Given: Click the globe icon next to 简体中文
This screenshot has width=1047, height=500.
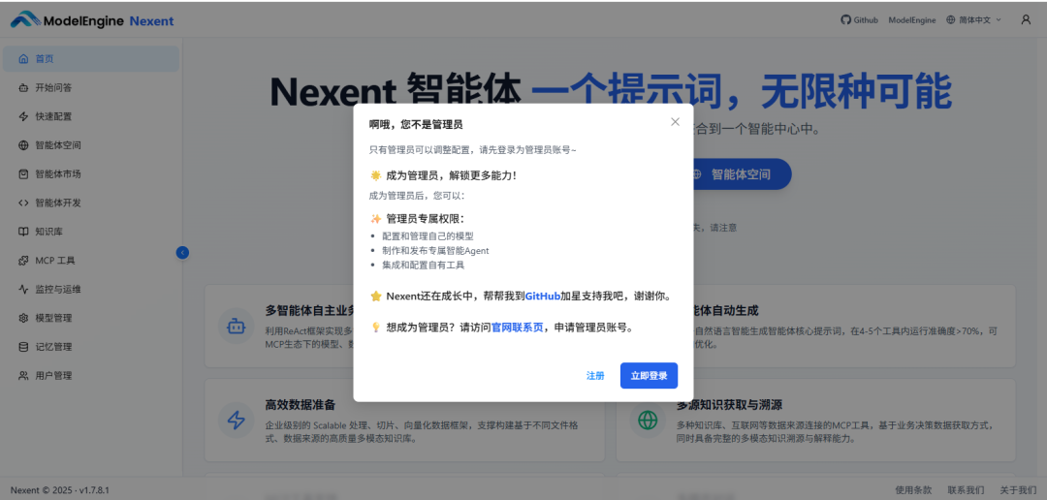Looking at the screenshot, I should tap(951, 20).
